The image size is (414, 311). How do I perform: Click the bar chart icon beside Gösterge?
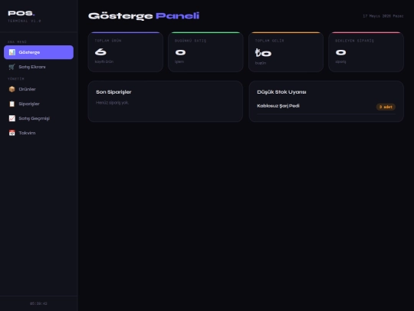[x=11, y=52]
